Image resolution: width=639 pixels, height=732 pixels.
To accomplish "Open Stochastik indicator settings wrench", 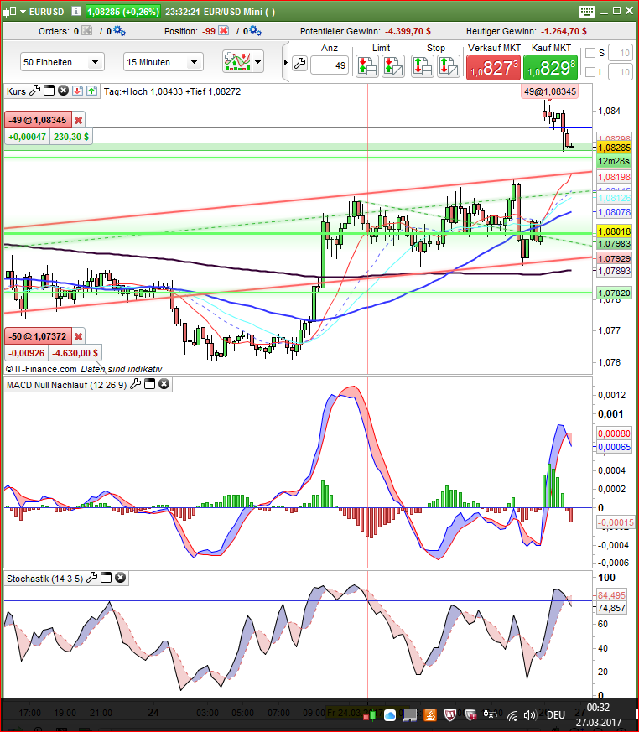I will click(92, 578).
